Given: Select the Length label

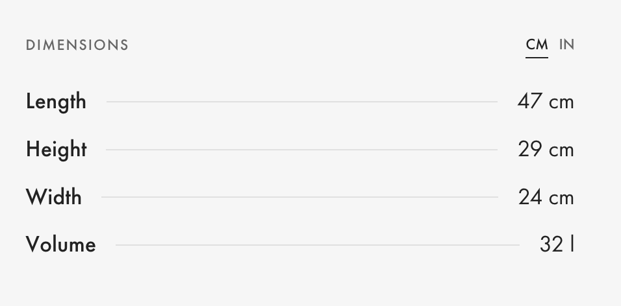Looking at the screenshot, I should (56, 102).
